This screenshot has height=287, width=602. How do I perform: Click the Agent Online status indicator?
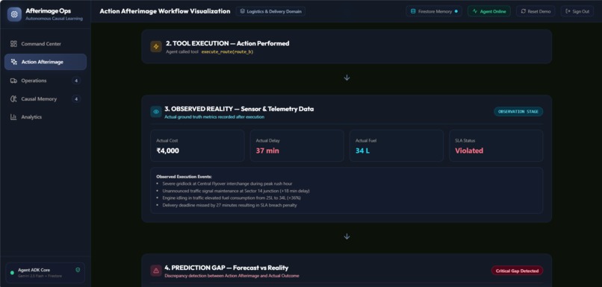489,11
